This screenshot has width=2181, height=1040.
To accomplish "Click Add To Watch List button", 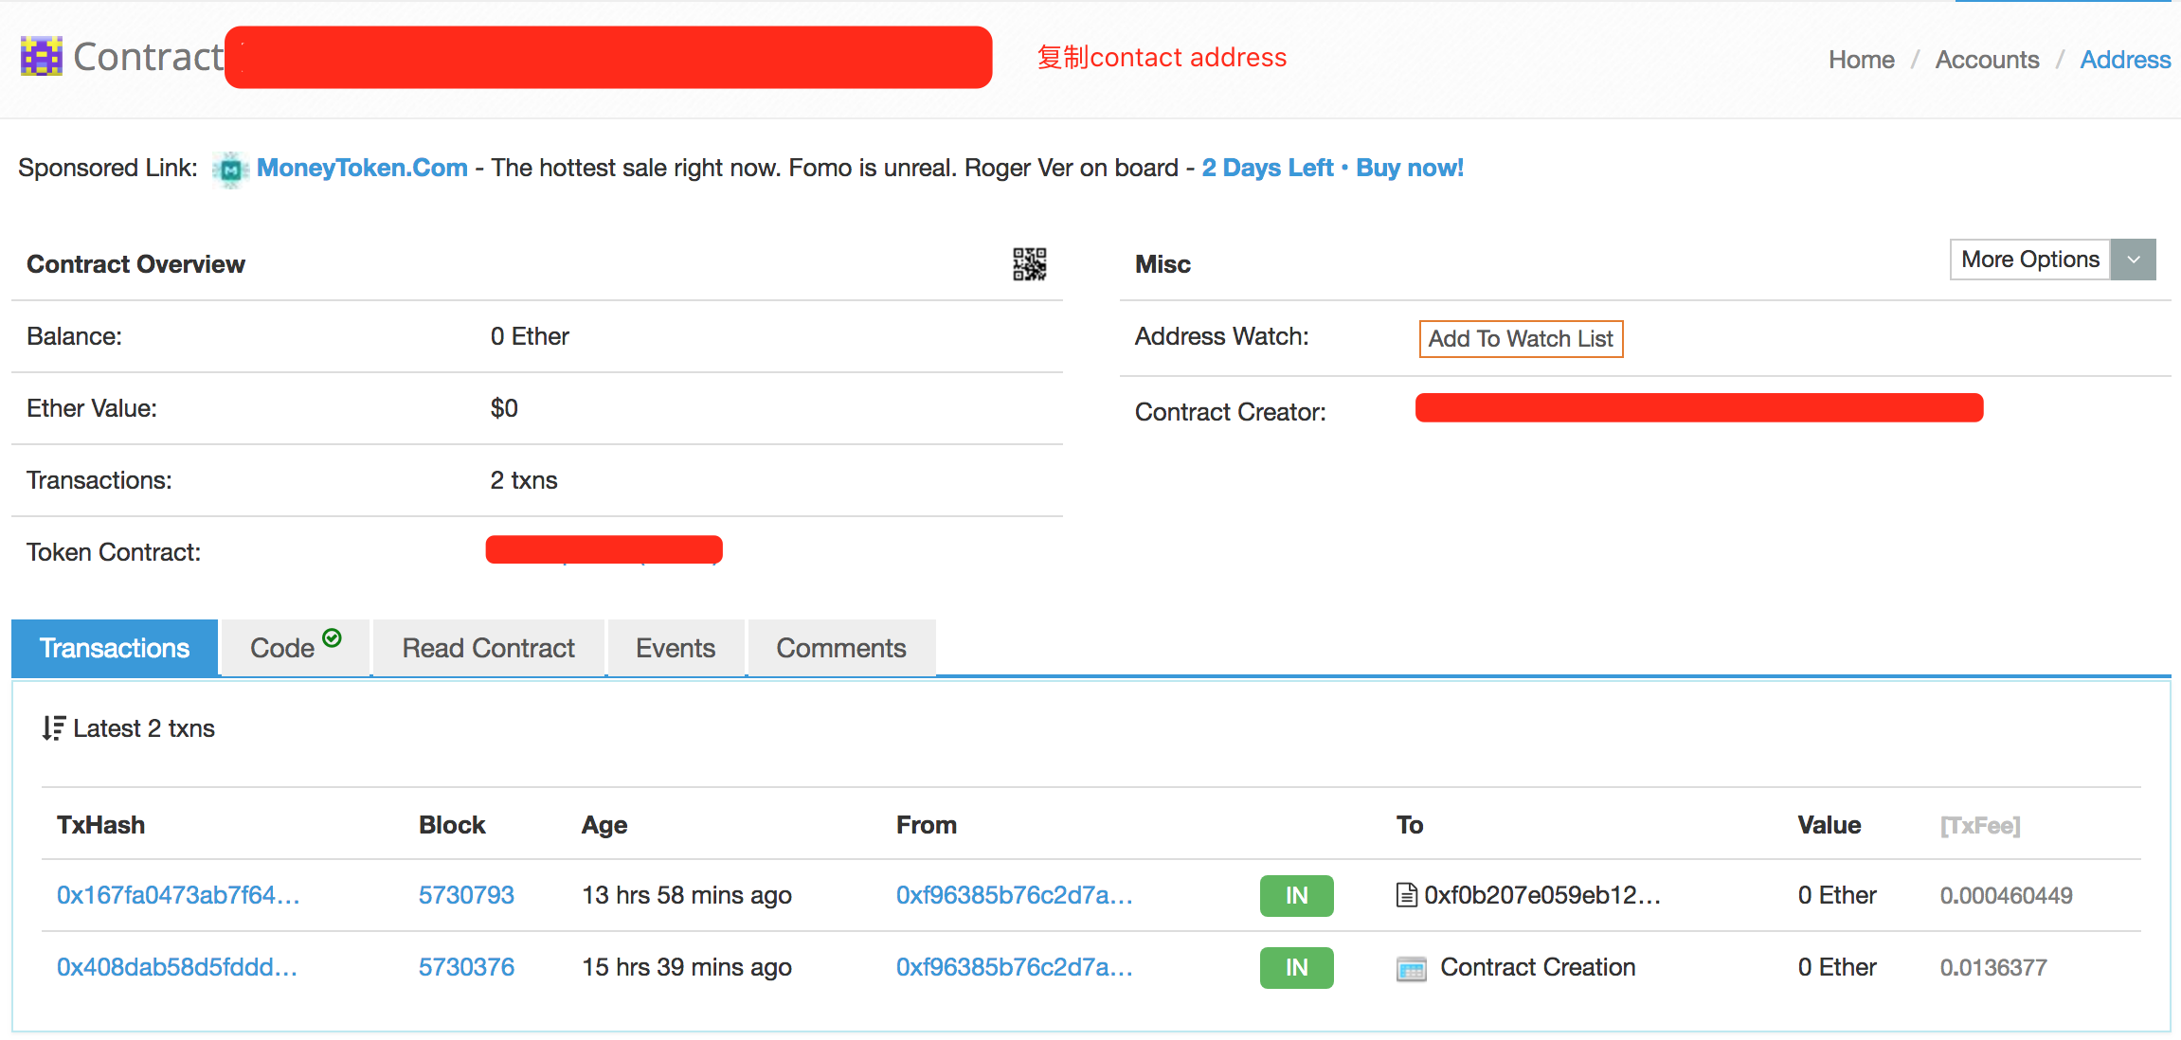I will point(1521,339).
